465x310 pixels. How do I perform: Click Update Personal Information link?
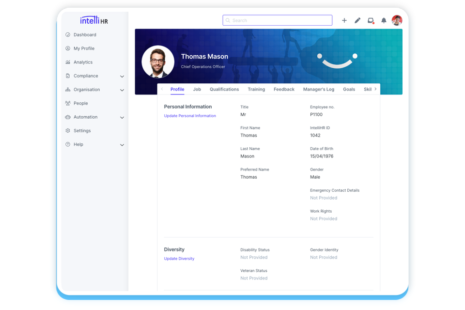(190, 116)
